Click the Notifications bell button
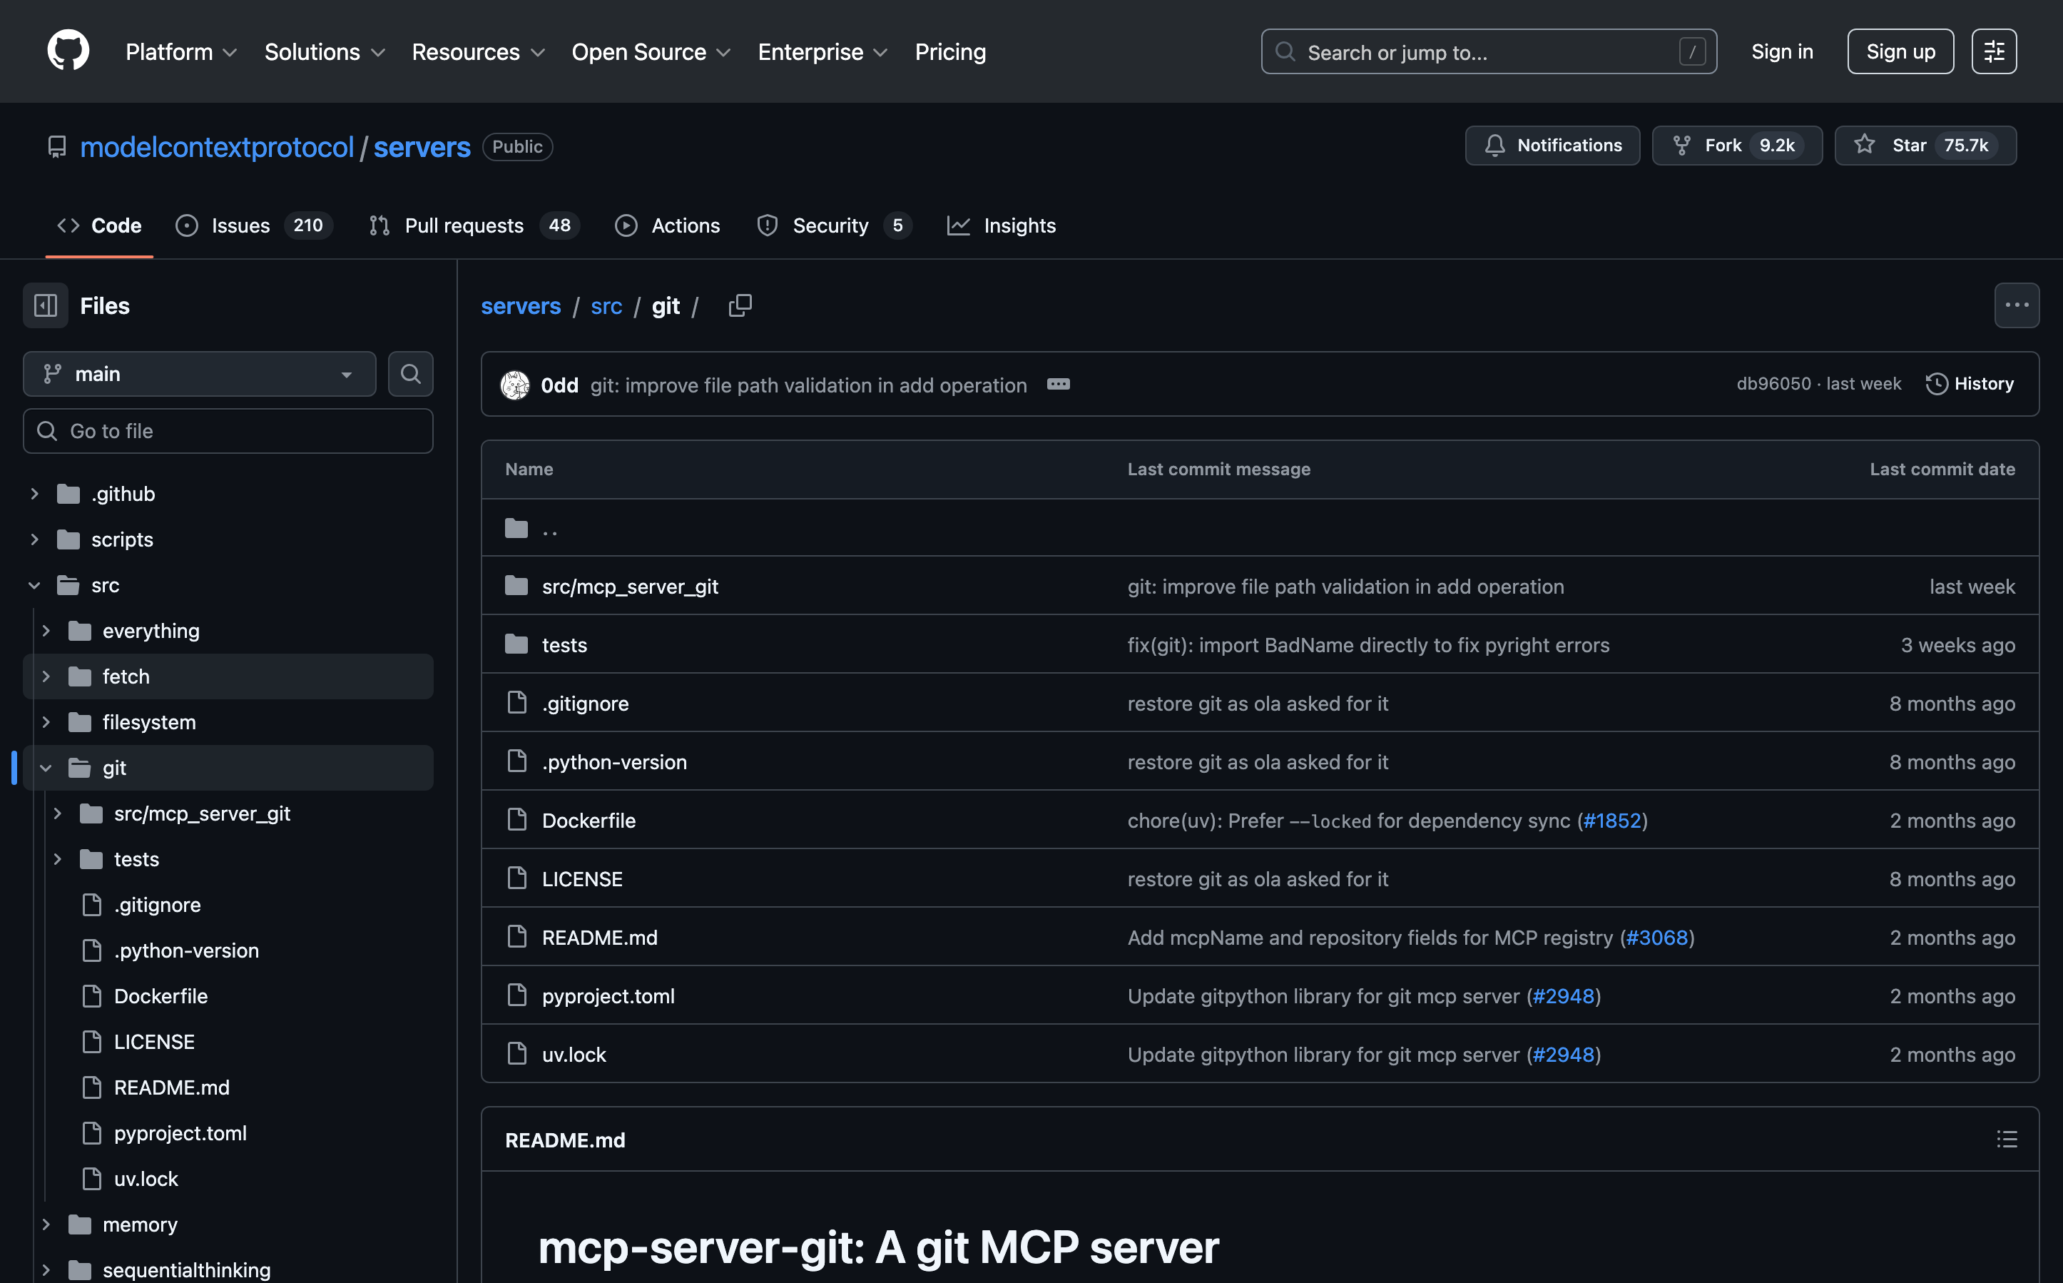This screenshot has height=1283, width=2063. point(1552,146)
